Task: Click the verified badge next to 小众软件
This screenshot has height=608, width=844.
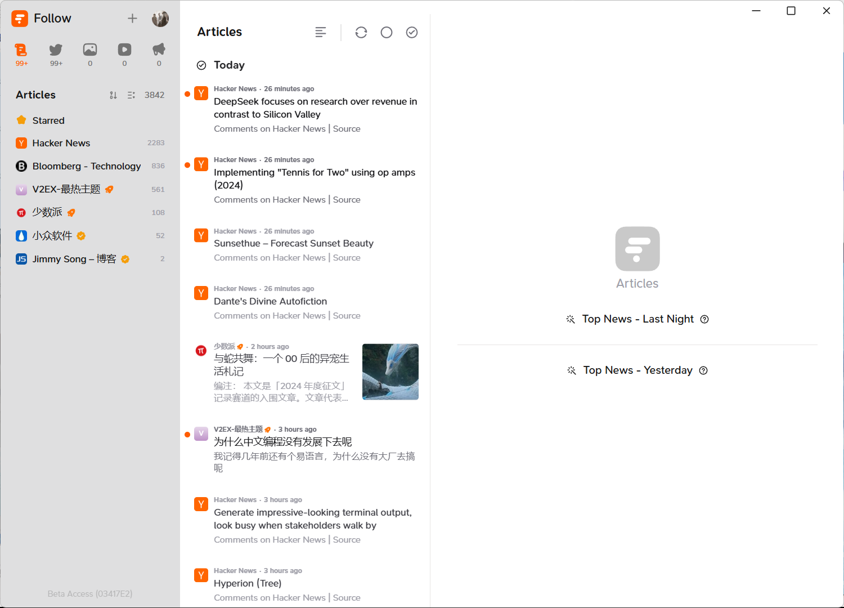Action: coord(81,236)
